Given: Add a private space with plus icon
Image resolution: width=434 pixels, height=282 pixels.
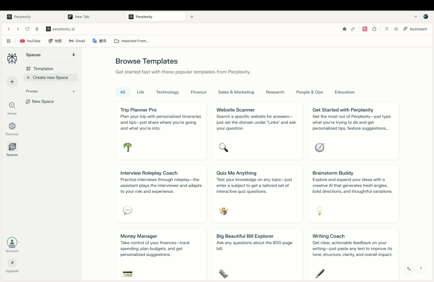Looking at the screenshot, I should 74,91.
